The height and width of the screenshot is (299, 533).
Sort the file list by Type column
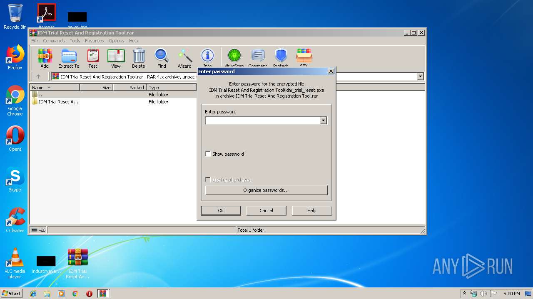tap(171, 88)
